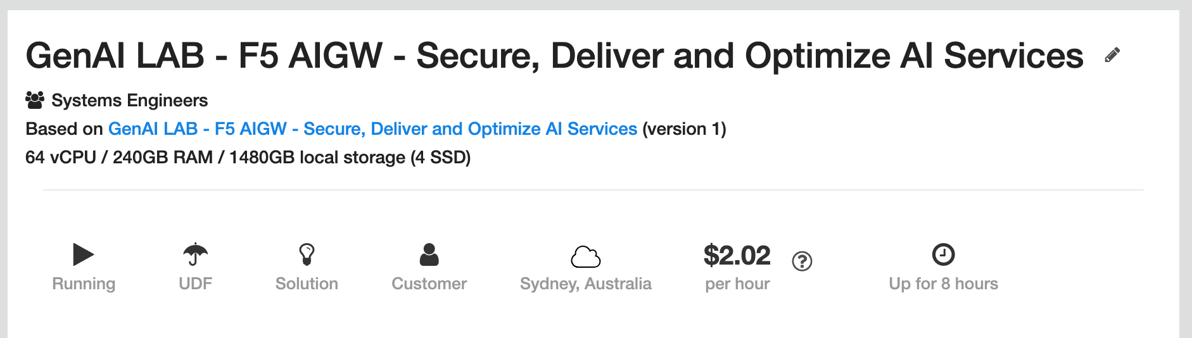
Task: Click the uptime clock icon
Action: 943,254
